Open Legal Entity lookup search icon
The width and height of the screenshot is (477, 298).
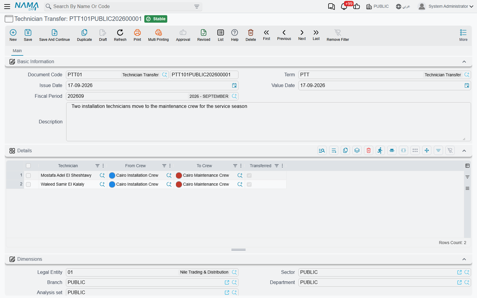click(x=234, y=272)
